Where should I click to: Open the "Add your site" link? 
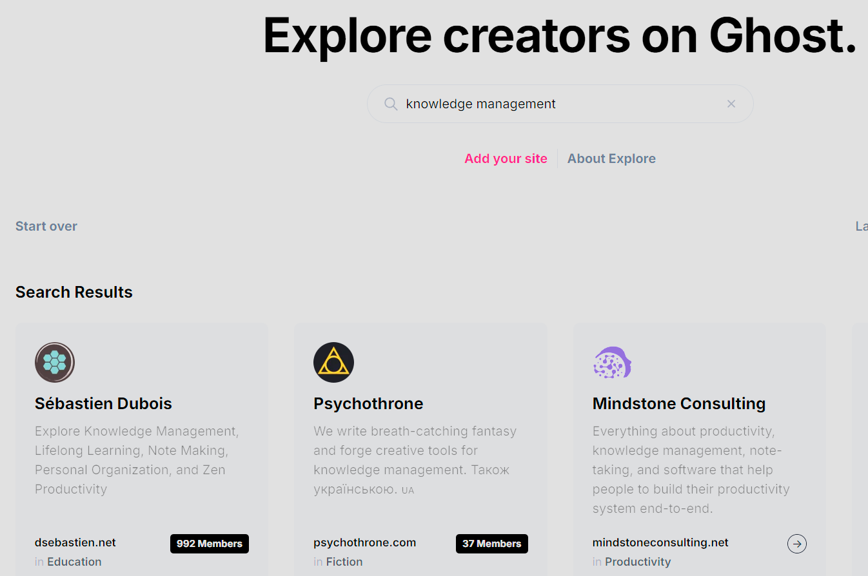506,158
